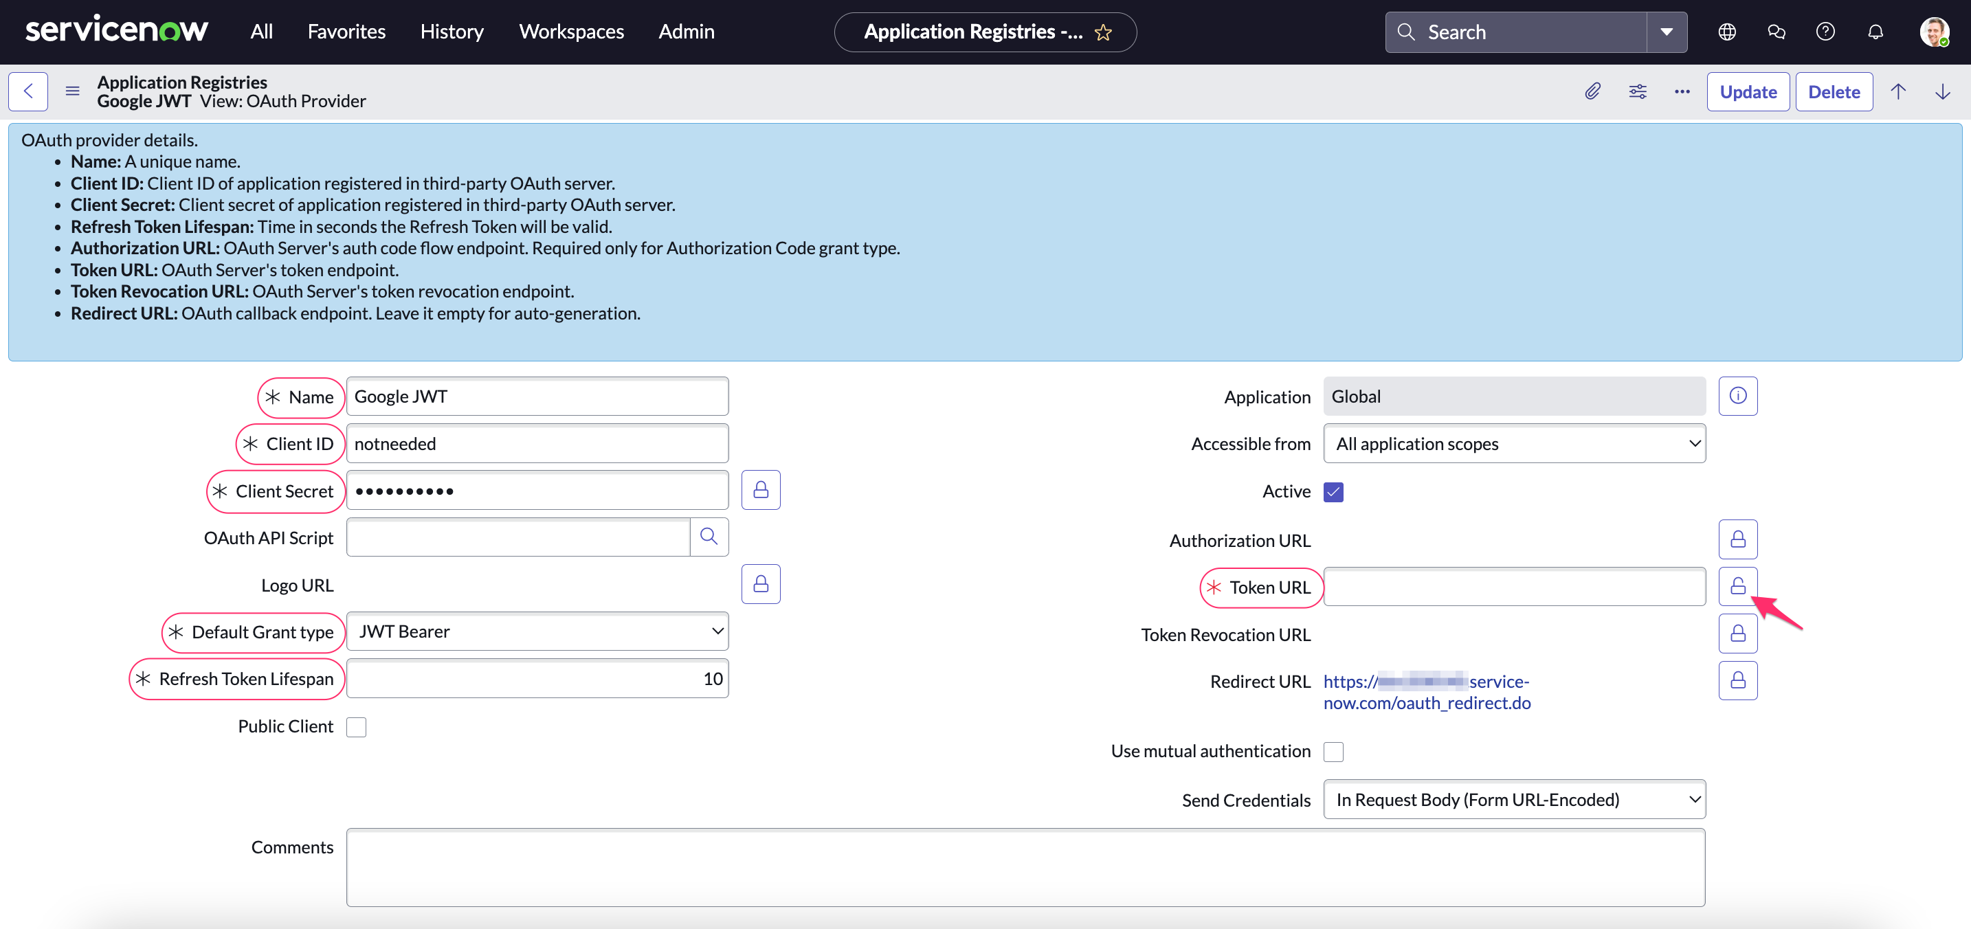Click the Update button
1971x929 pixels.
[x=1748, y=91]
